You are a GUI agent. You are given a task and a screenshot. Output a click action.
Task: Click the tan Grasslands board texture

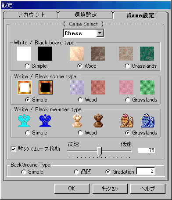pyautogui.click(x=126, y=54)
